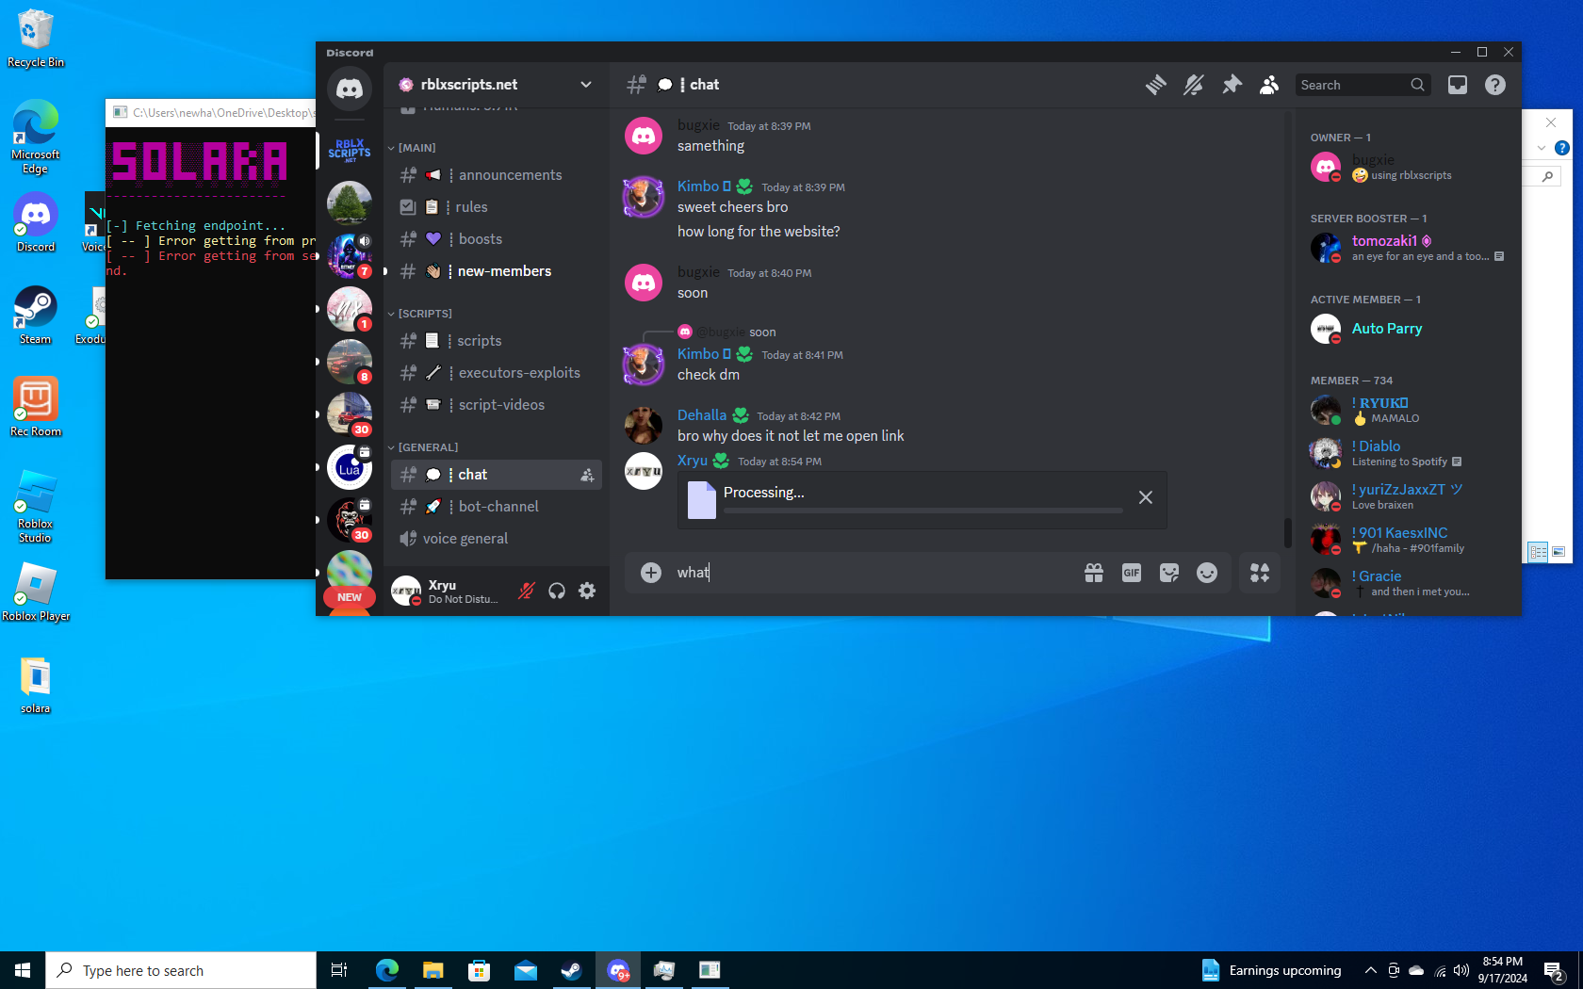The width and height of the screenshot is (1583, 989).
Task: Open Discord direct messages home
Action: coord(350,89)
